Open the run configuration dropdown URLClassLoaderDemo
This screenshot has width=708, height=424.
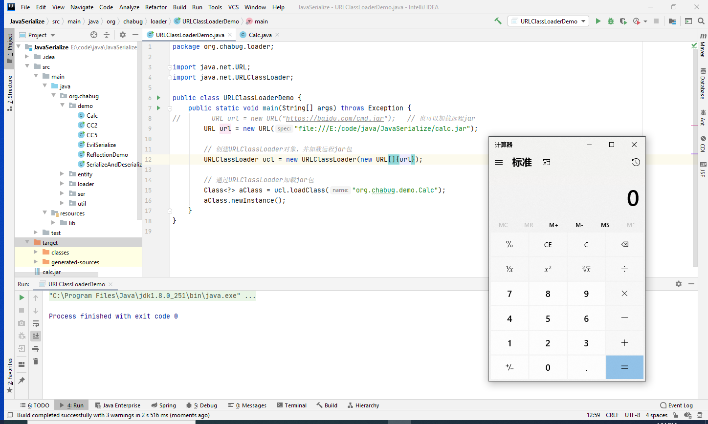[548, 21]
